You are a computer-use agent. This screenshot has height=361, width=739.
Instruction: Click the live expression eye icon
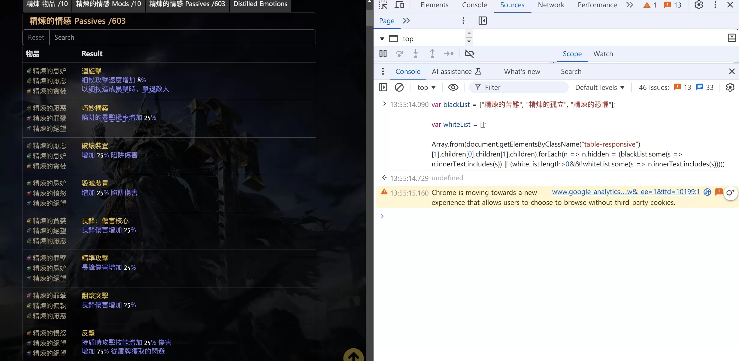click(x=453, y=87)
